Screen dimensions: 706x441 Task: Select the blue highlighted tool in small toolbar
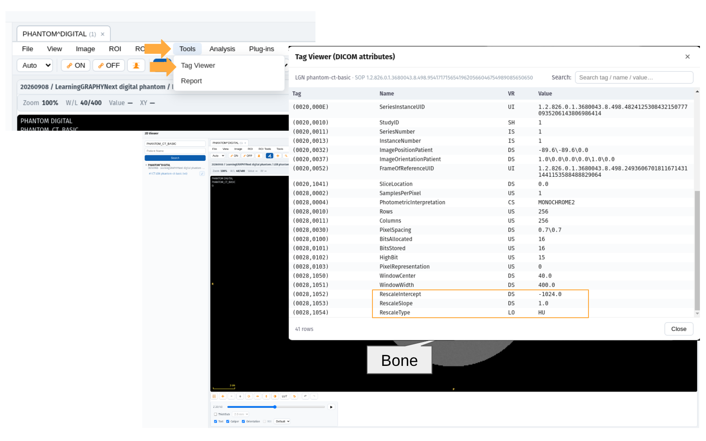tap(269, 156)
